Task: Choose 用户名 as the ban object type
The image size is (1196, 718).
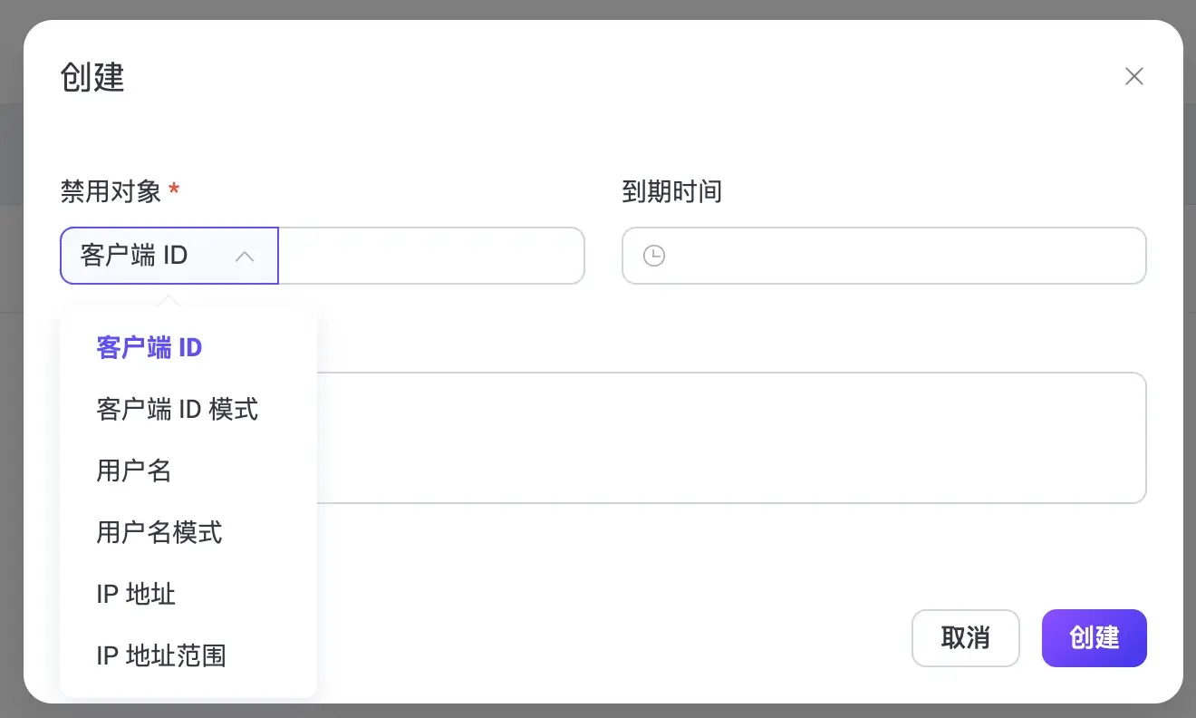Action: pyautogui.click(x=132, y=471)
